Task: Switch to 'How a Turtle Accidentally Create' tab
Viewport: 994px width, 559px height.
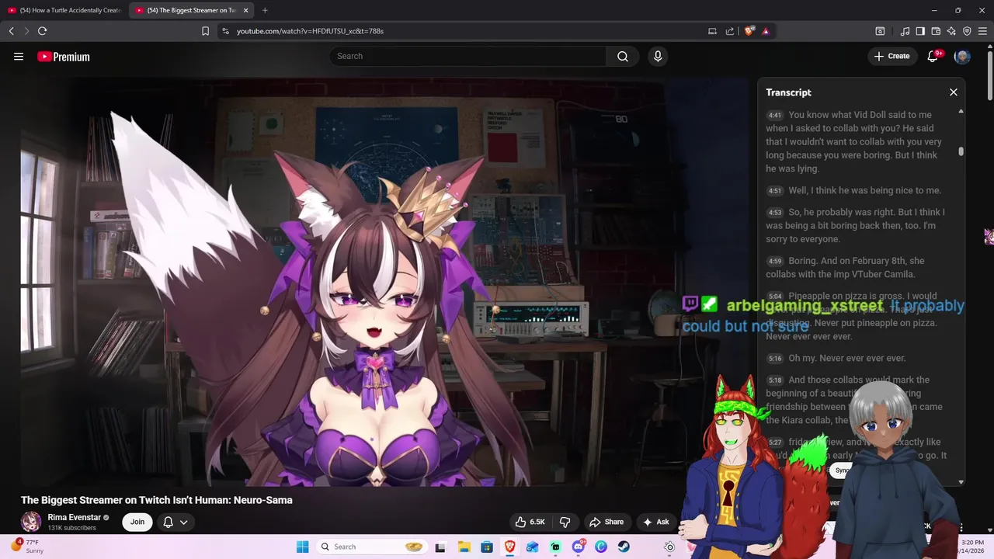Action: coord(64,10)
